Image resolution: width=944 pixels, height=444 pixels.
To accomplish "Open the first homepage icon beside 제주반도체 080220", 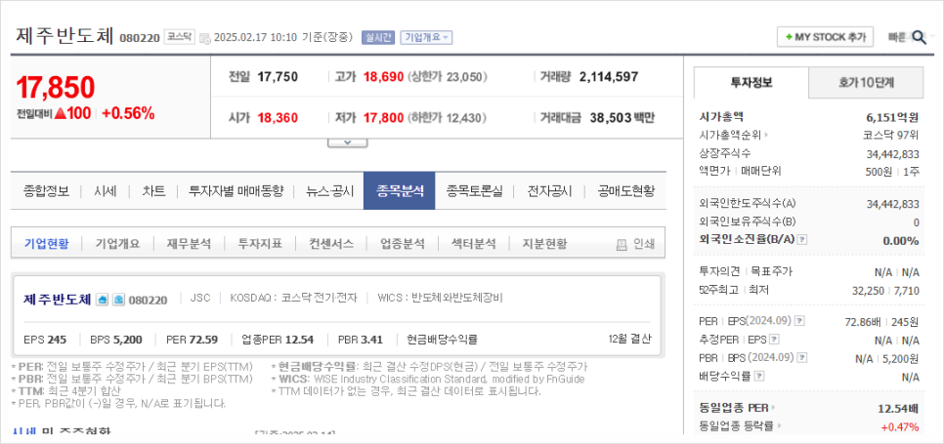I will 103,299.
